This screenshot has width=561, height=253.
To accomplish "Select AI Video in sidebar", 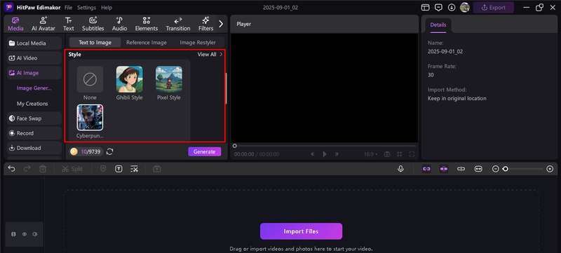I will click(x=34, y=58).
